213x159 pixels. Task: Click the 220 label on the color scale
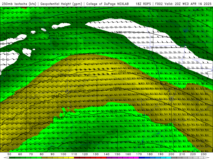pos(193,154)
